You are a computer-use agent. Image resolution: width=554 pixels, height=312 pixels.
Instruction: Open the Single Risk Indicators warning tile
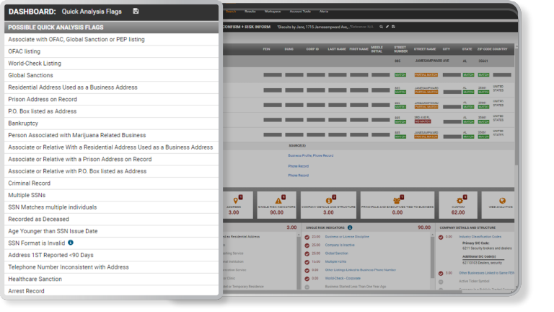pyautogui.click(x=276, y=204)
